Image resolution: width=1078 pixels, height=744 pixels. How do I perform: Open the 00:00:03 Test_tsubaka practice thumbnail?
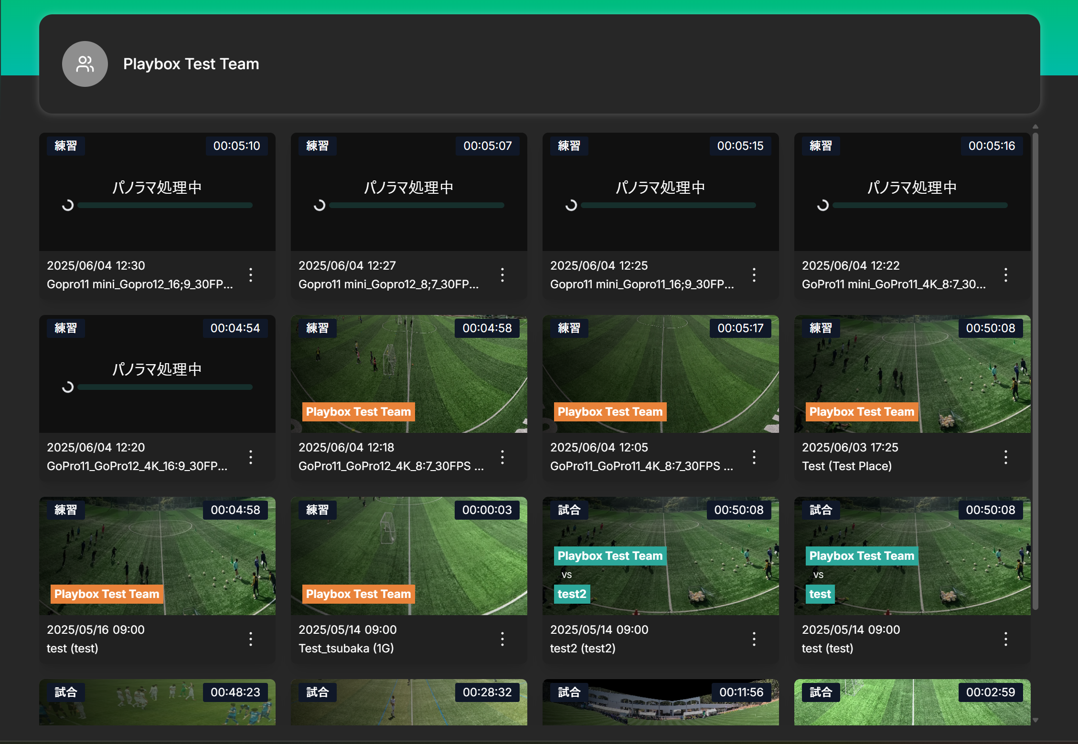pos(408,549)
